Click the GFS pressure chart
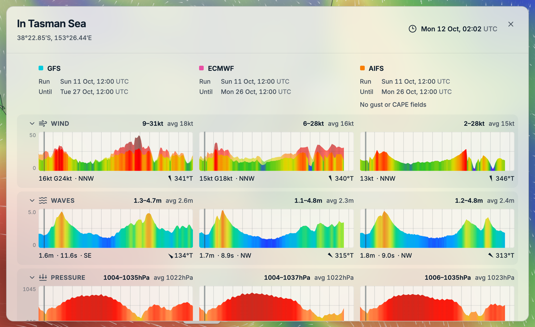 tap(116, 303)
